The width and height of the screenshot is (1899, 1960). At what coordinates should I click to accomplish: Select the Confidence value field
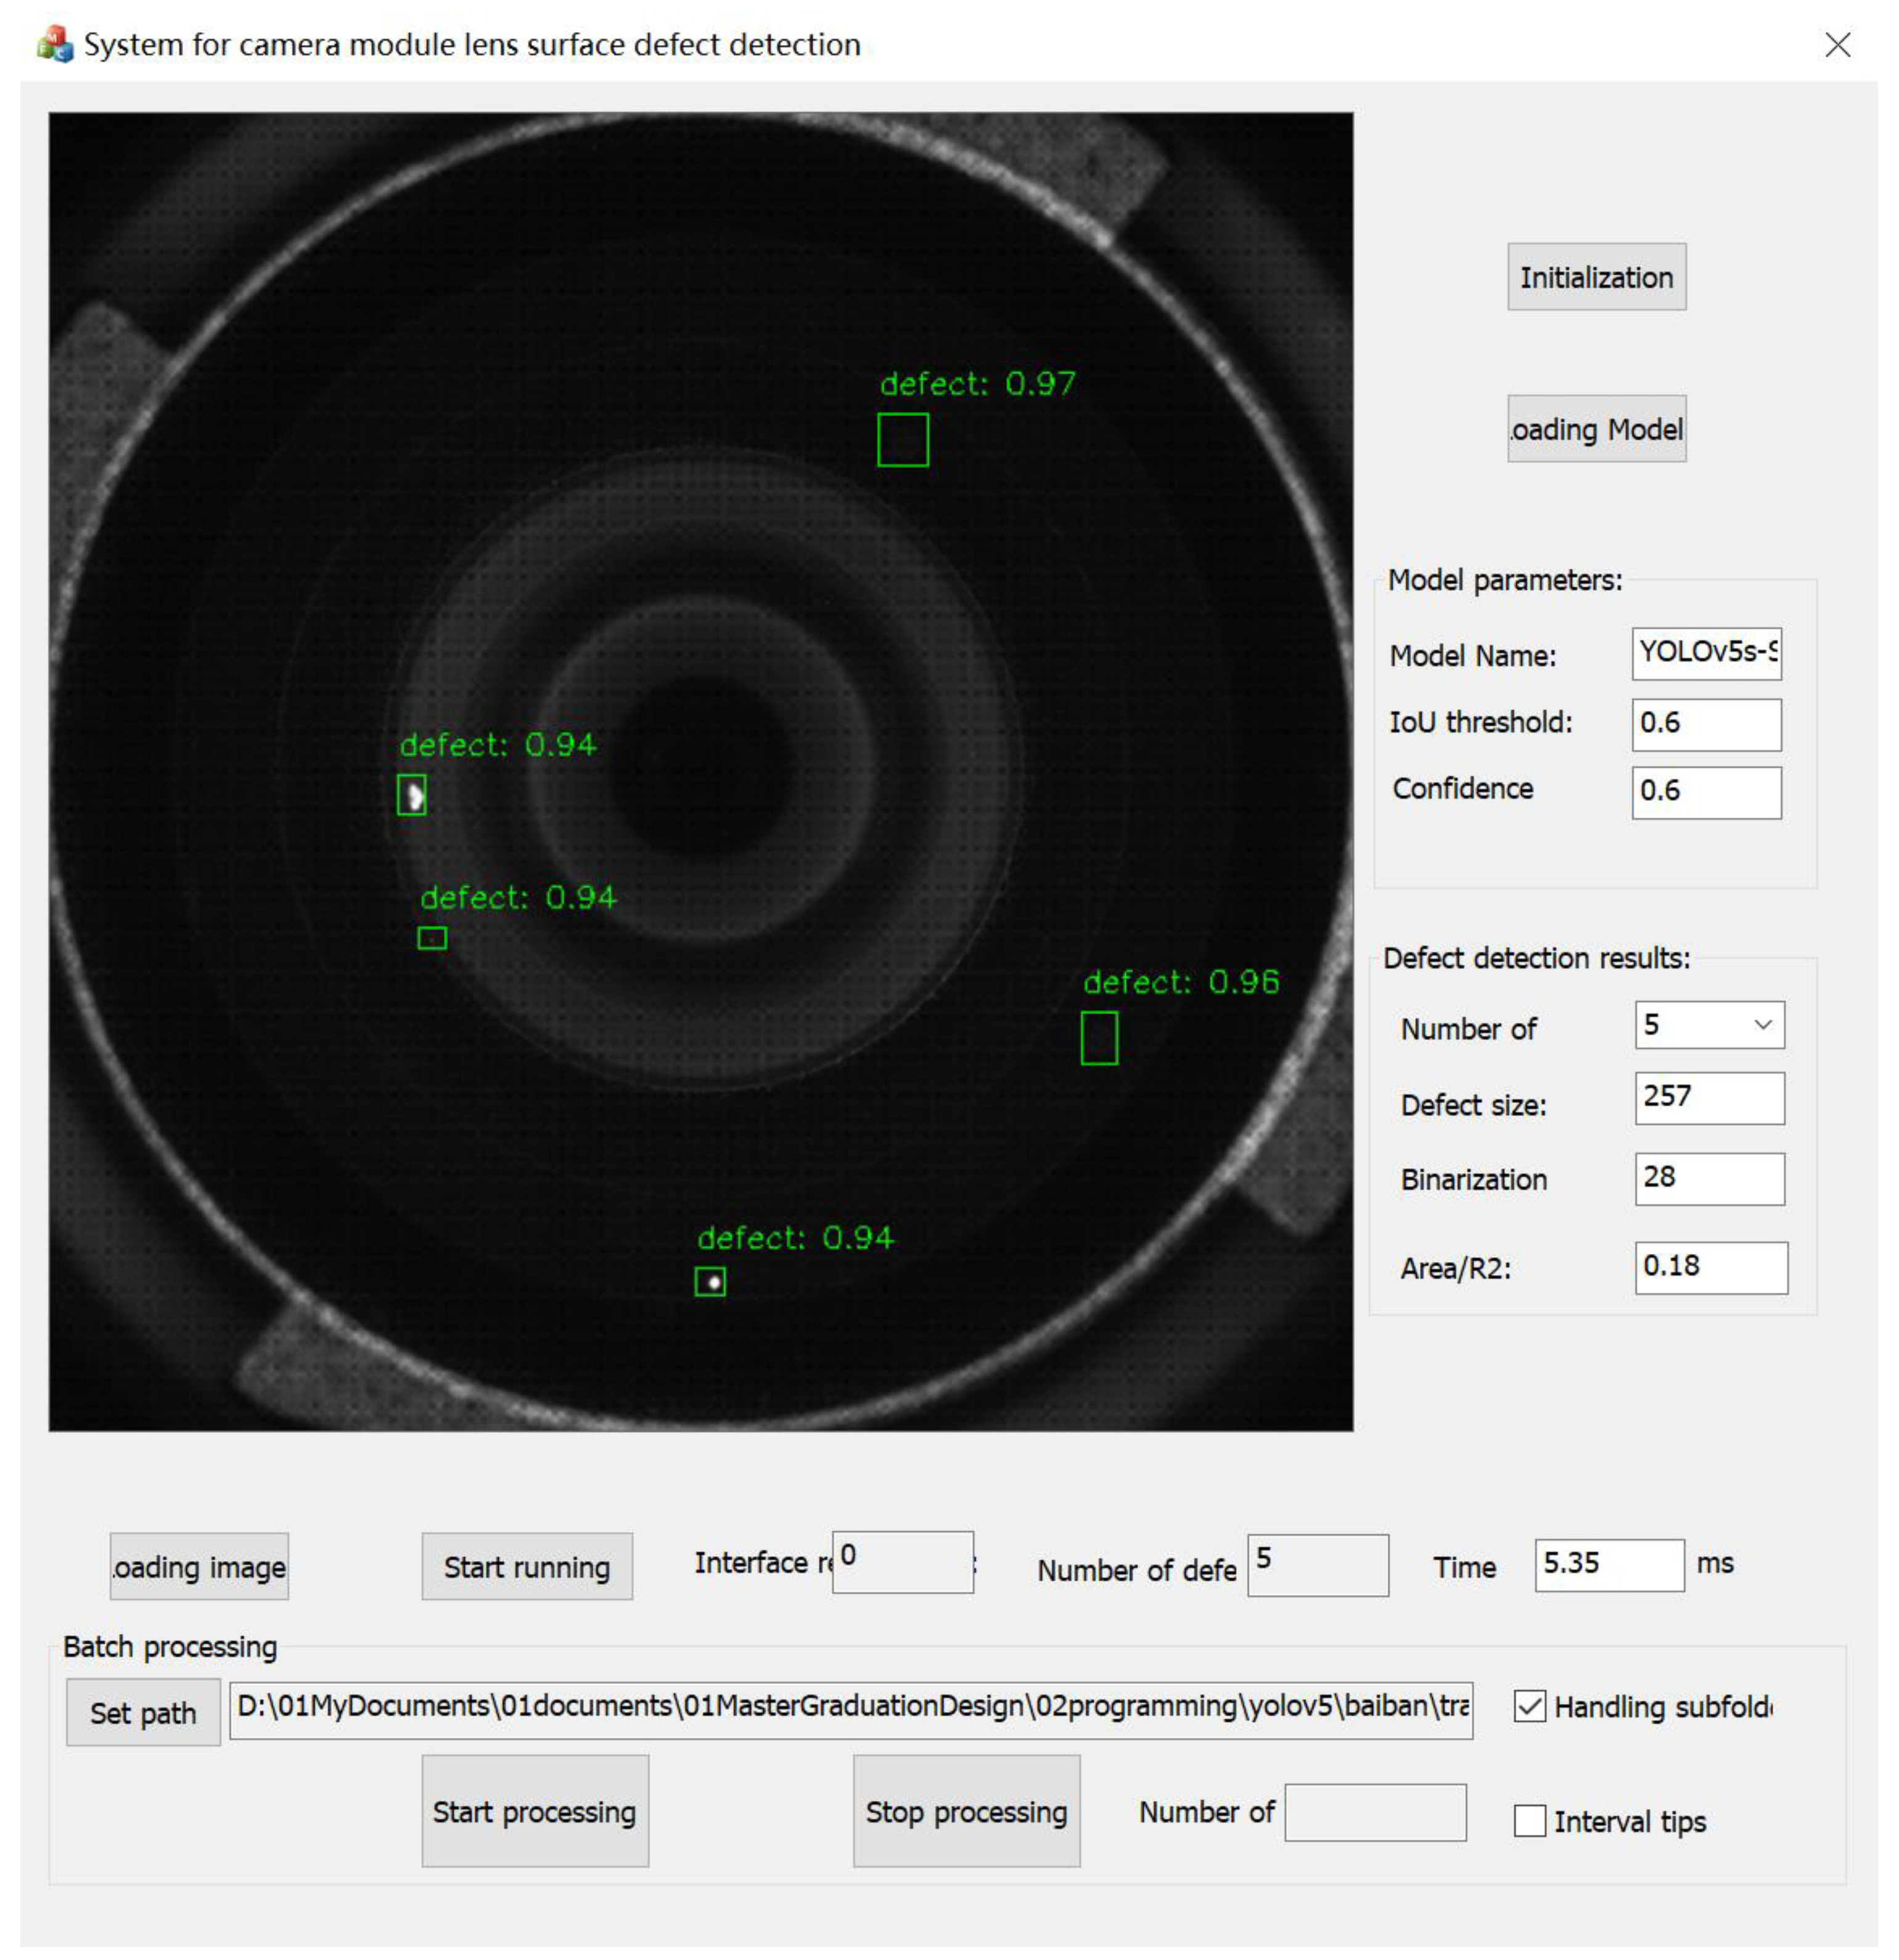(1706, 792)
